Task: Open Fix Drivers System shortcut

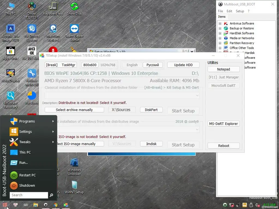Action: 32,33
